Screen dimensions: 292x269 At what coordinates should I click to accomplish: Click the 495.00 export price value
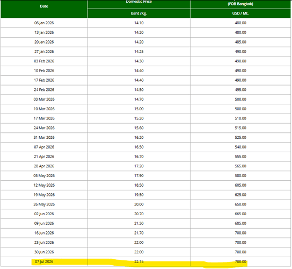[240, 90]
